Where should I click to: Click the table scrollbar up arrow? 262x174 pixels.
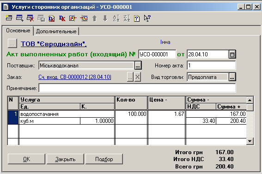250,100
